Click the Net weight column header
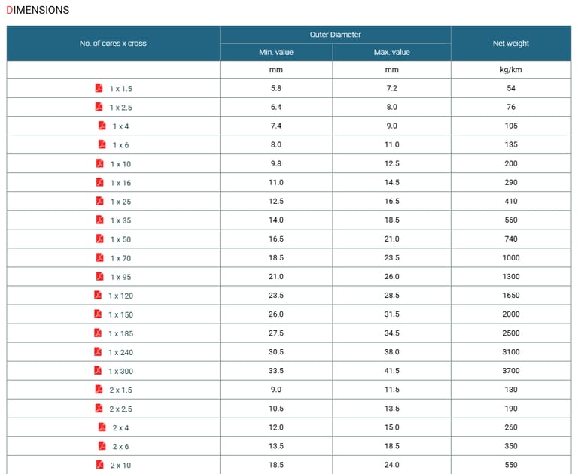This screenshot has height=474, width=578. pyautogui.click(x=511, y=44)
